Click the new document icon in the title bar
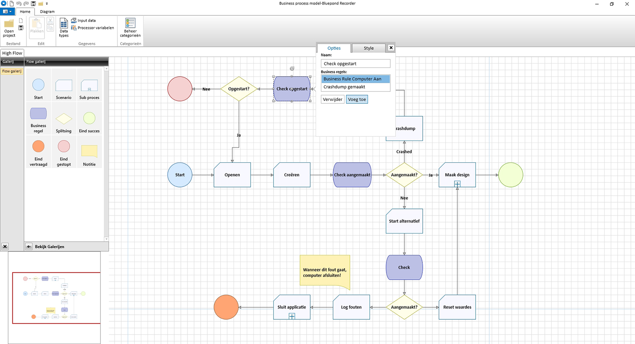The image size is (635, 344). pyautogui.click(x=12, y=4)
